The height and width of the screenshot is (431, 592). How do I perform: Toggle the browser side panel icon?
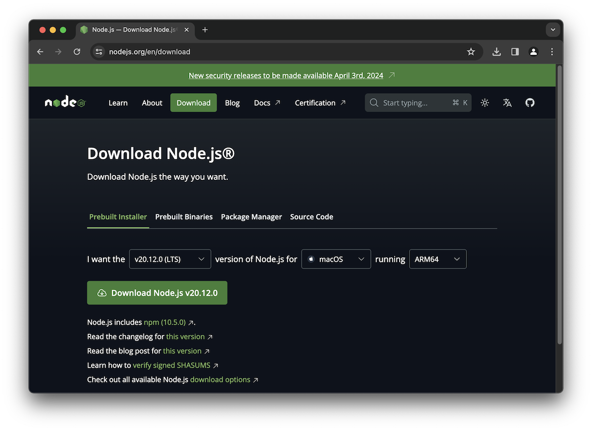click(515, 52)
